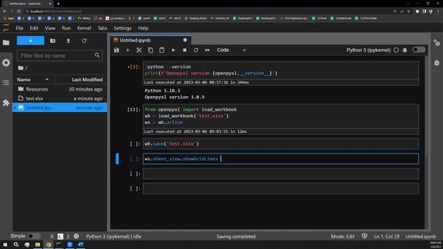Open the Tabs menu
443x249 pixels.
(x=102, y=28)
